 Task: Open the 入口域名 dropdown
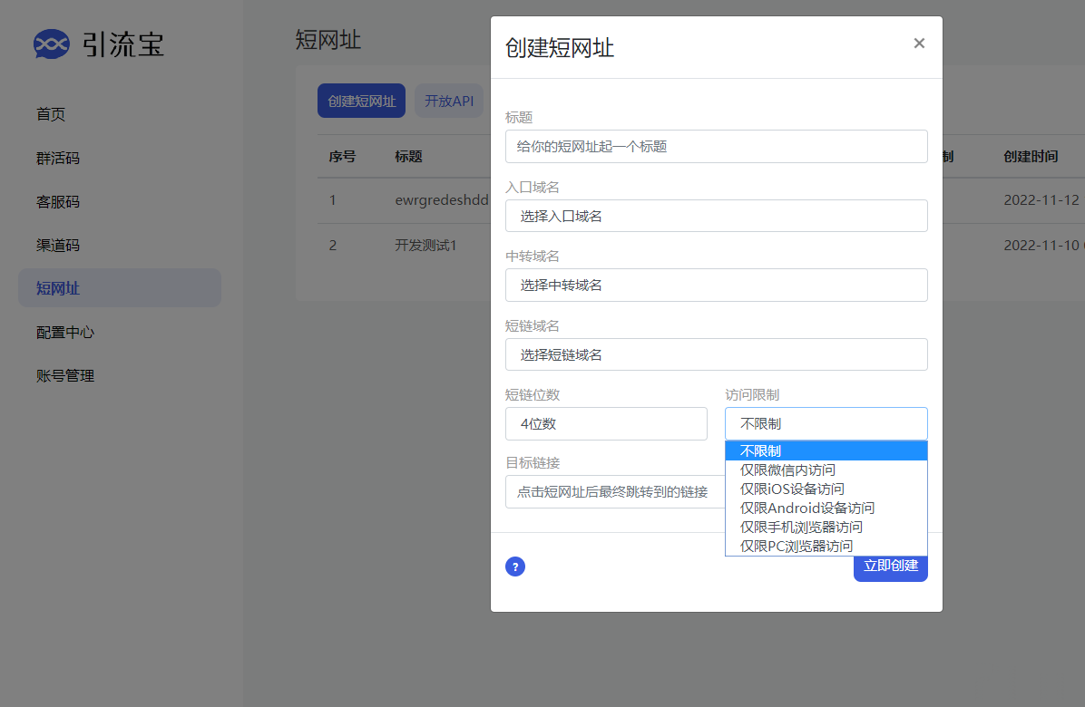pyautogui.click(x=716, y=216)
